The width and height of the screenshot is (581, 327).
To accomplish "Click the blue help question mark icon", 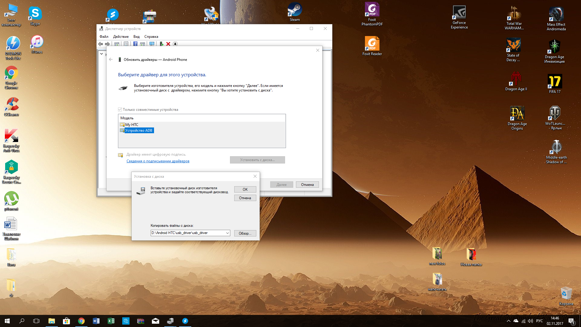I will [x=135, y=44].
